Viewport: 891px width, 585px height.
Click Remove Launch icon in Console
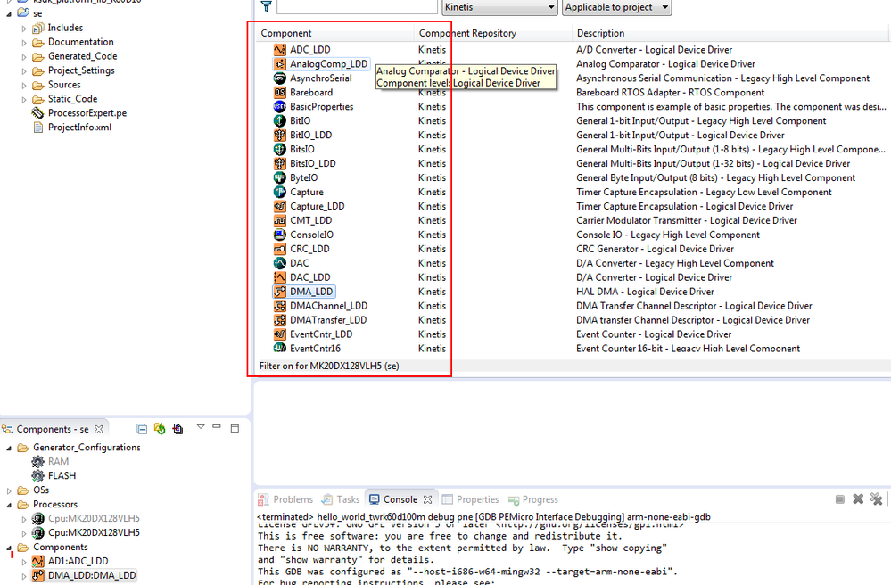[x=858, y=498]
